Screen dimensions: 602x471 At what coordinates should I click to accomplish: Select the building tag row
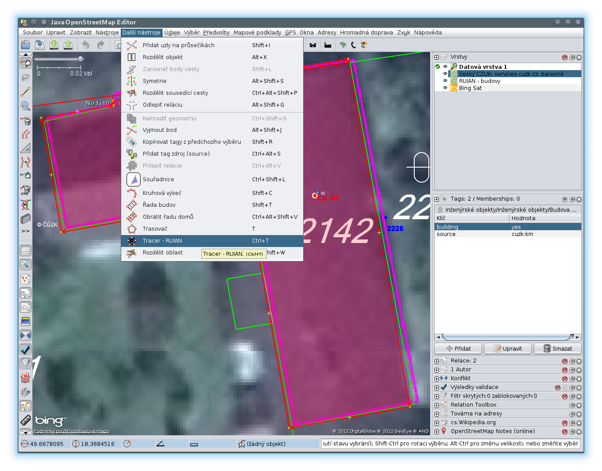tap(508, 227)
